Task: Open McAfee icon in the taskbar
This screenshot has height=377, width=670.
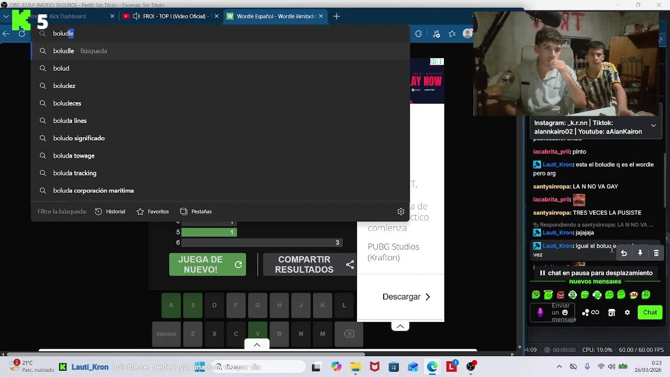Action: [x=375, y=367]
